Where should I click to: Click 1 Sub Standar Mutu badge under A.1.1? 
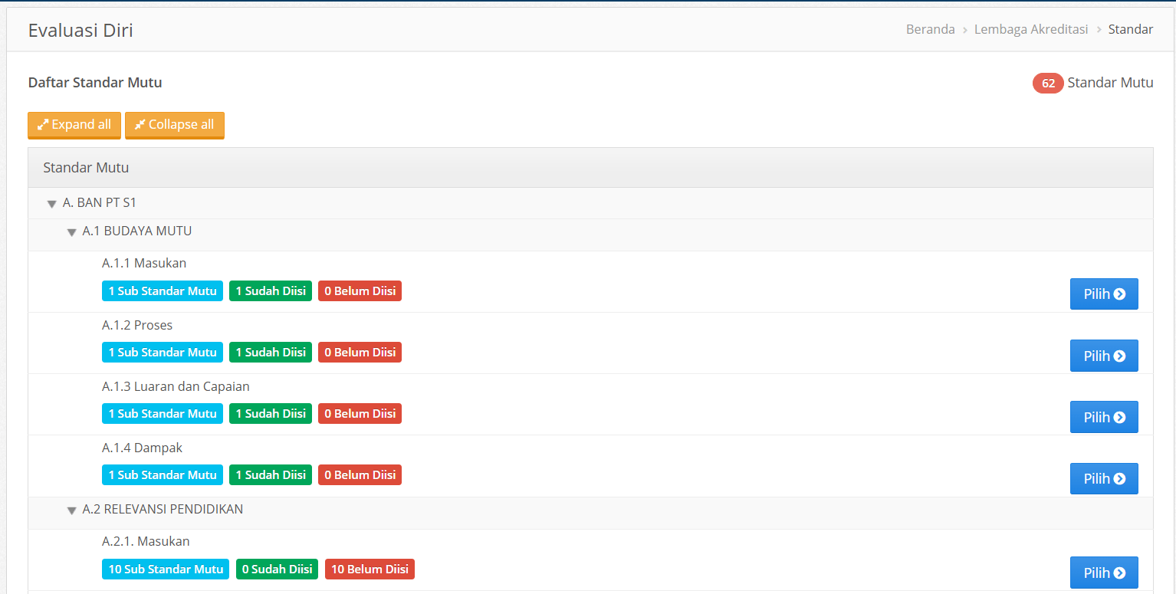coord(163,291)
